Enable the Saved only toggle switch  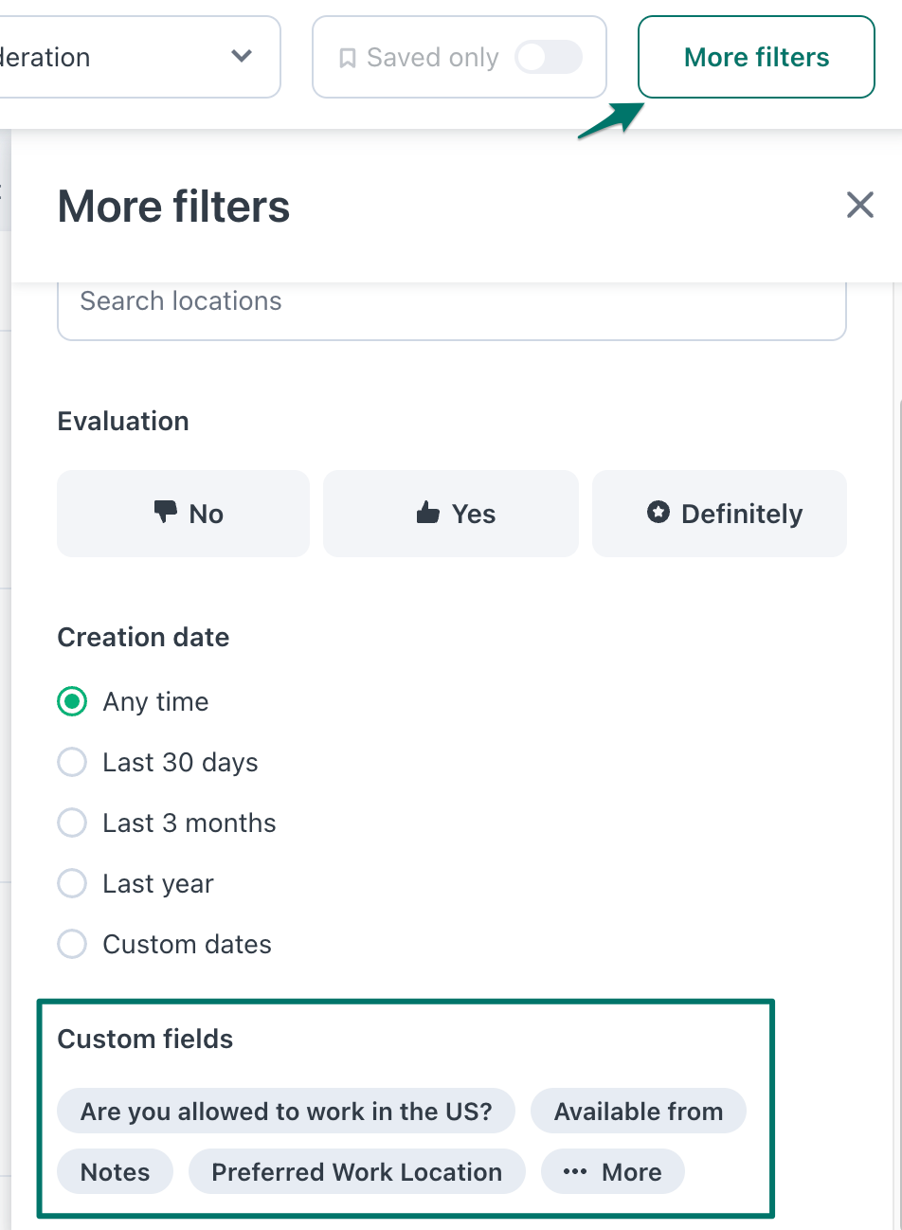pyautogui.click(x=548, y=57)
